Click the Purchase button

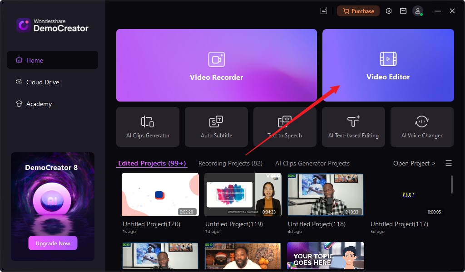pos(358,11)
